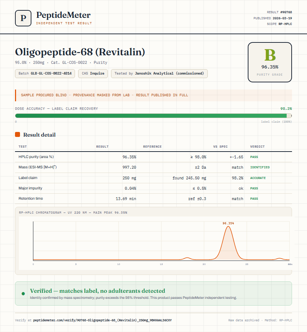Click the green verified status dot
Viewport: 307px width, 332px height.
[x=23, y=293]
